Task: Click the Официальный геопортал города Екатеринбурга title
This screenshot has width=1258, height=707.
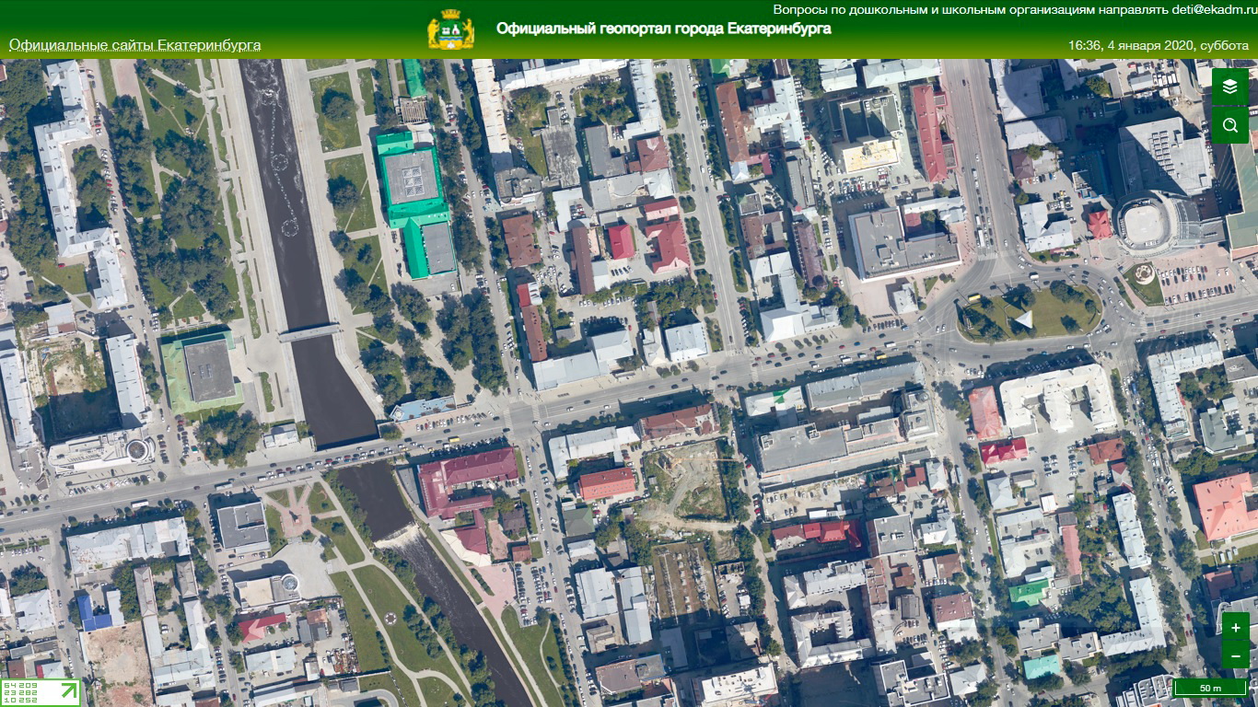Action: coord(663,29)
